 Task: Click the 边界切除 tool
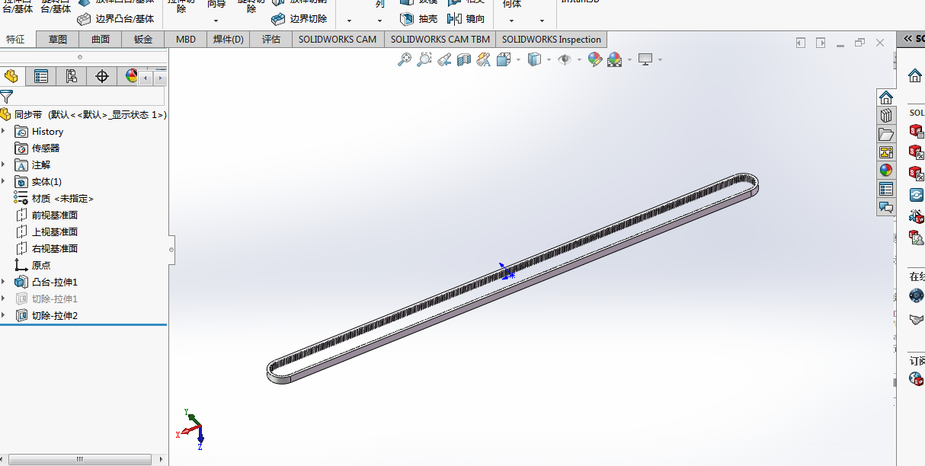tap(299, 18)
